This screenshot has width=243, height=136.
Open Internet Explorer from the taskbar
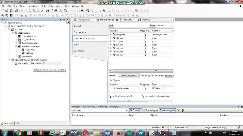click(x=52, y=133)
